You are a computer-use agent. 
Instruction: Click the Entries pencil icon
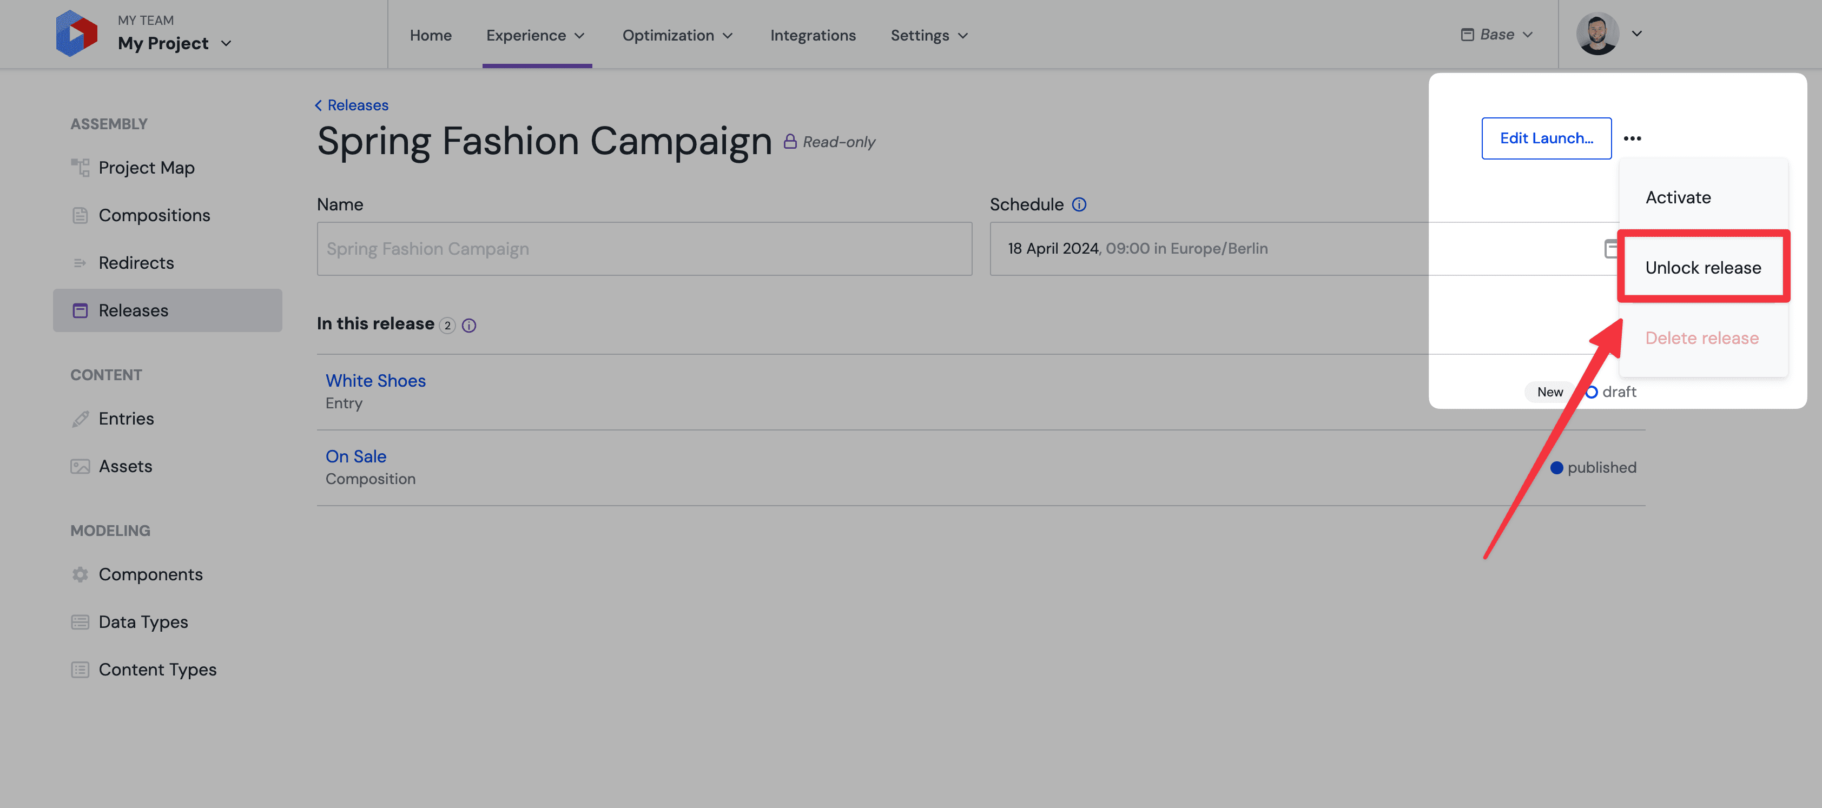click(x=80, y=419)
